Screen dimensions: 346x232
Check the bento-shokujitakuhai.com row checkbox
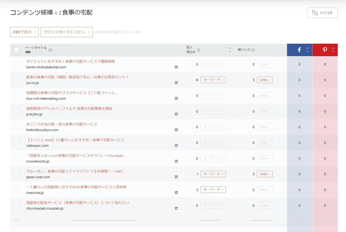16,64
